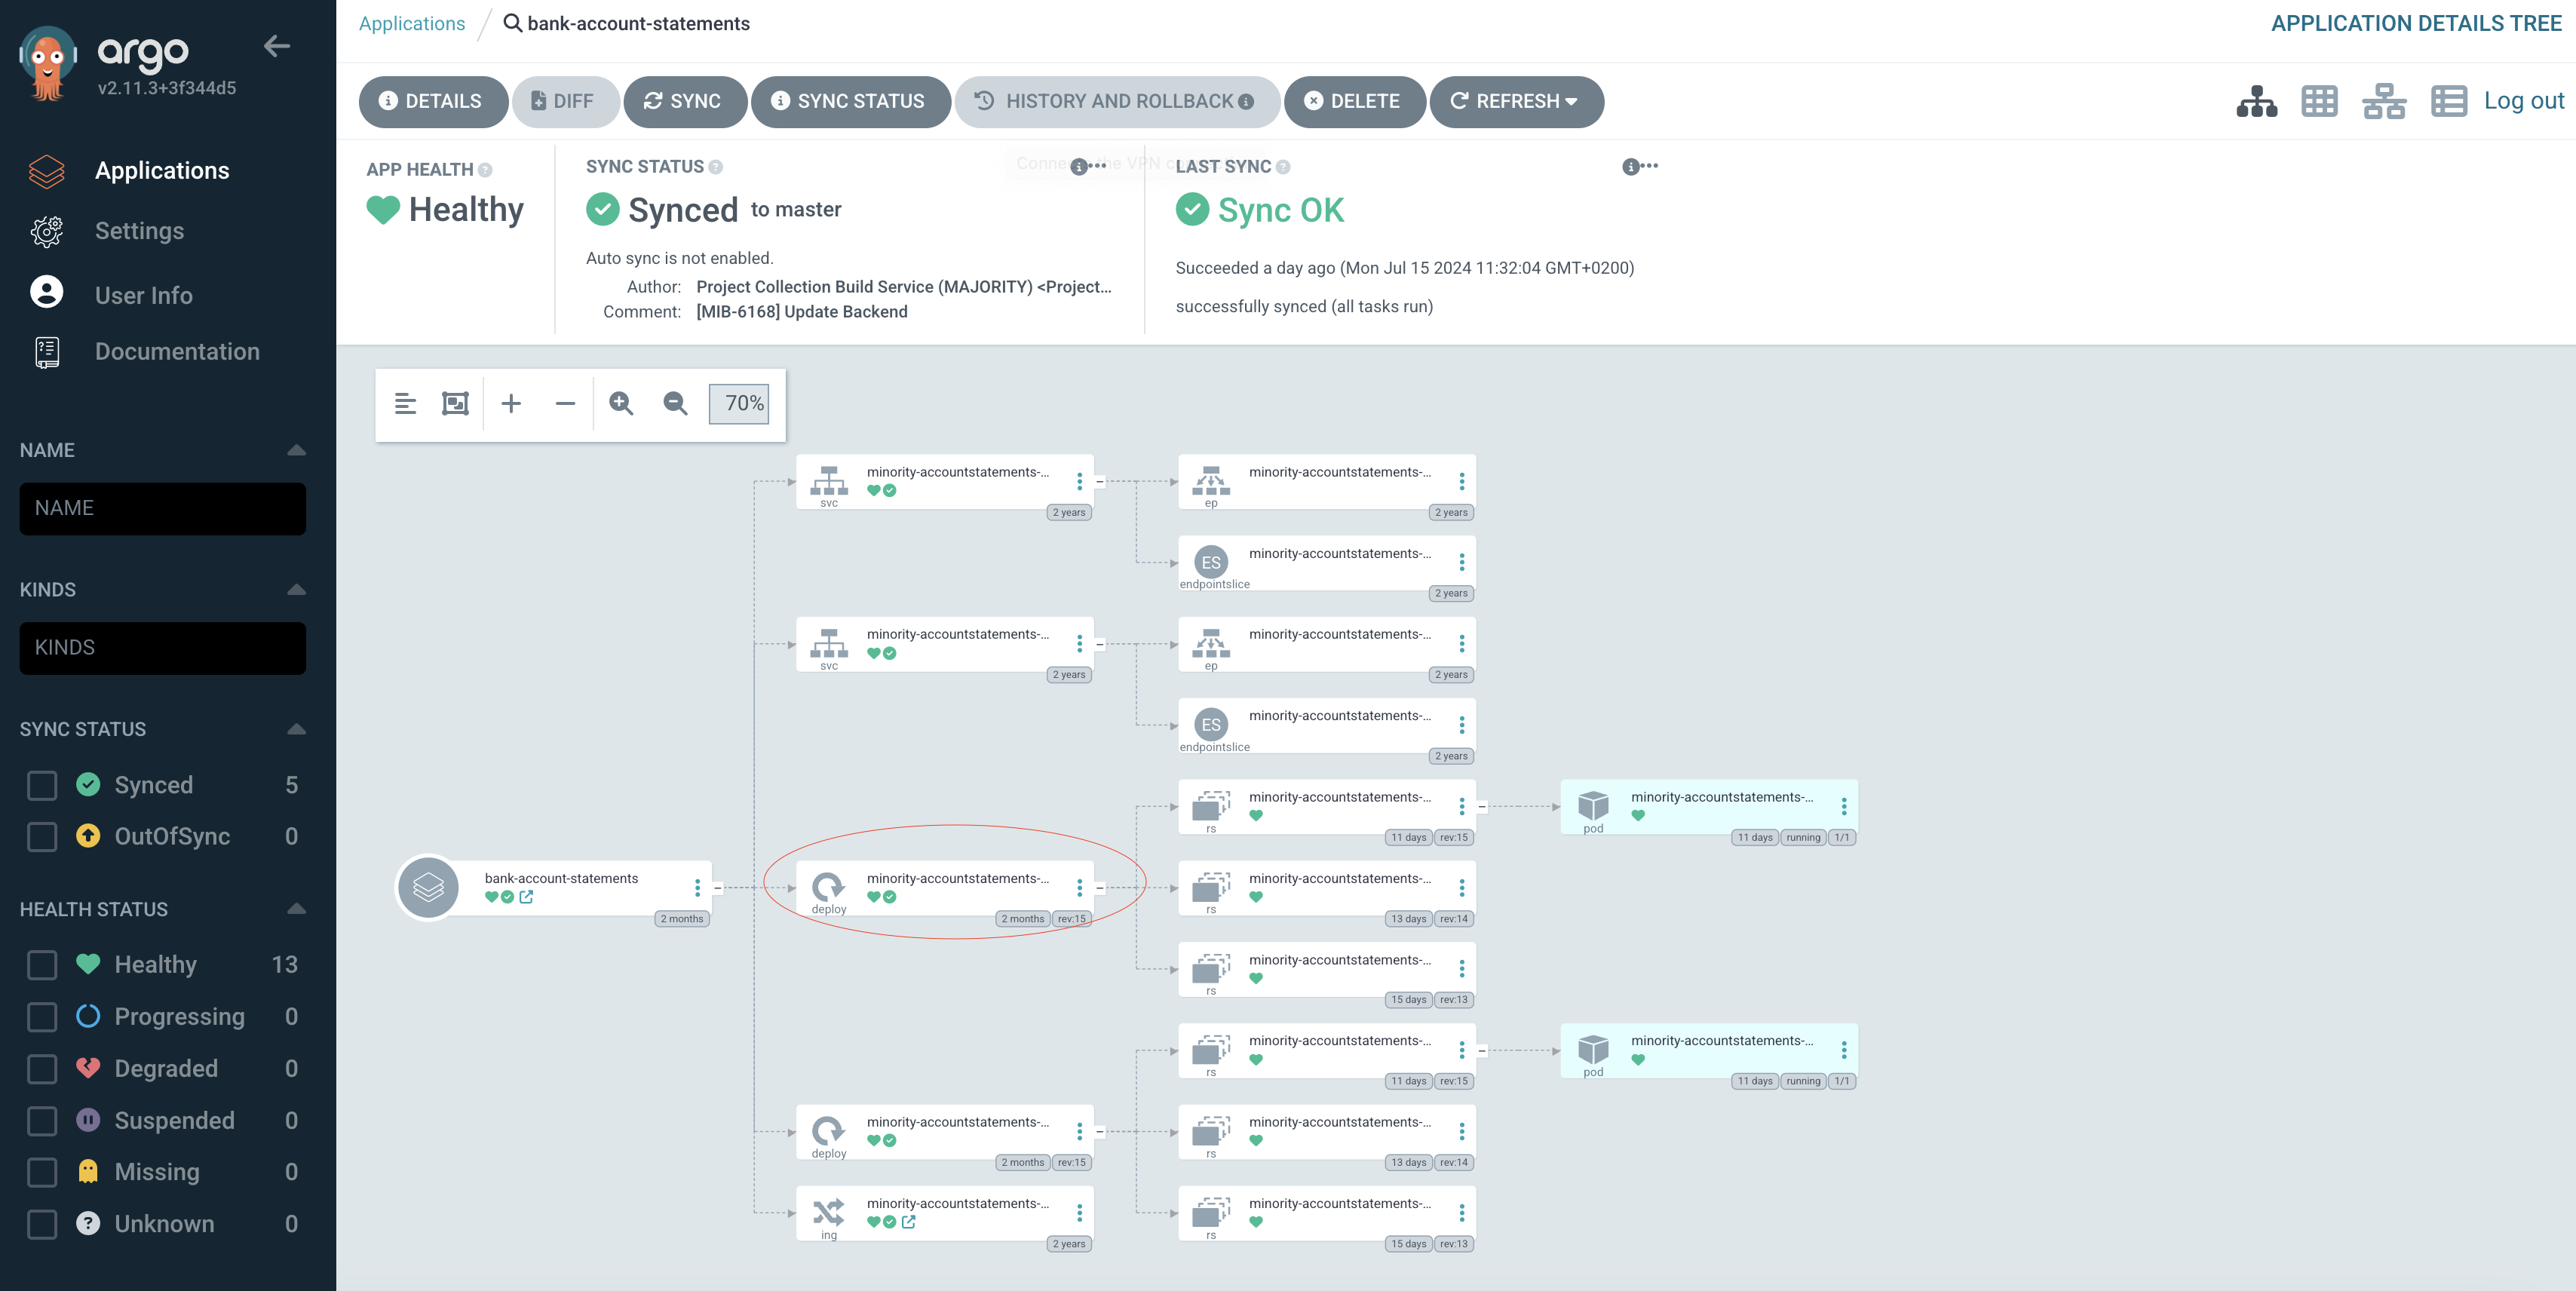Click the zoom in magnifier icon
Image resolution: width=2576 pixels, height=1291 pixels.
[x=621, y=403]
